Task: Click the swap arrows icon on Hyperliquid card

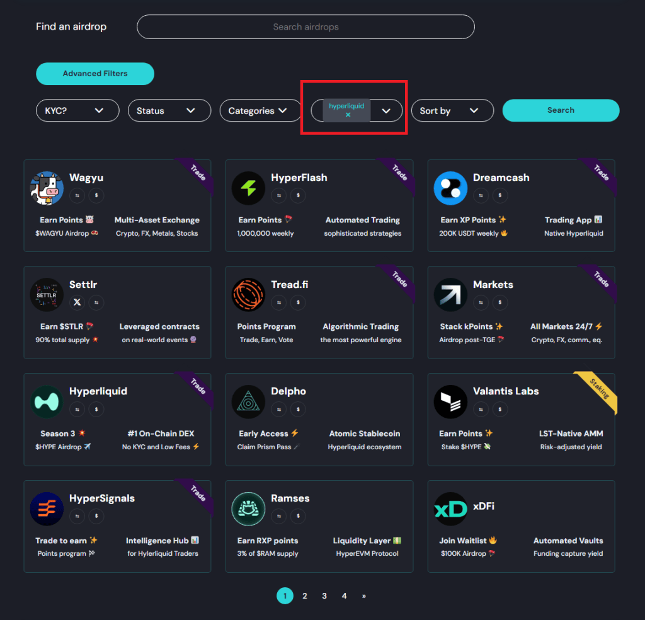Action: (77, 410)
